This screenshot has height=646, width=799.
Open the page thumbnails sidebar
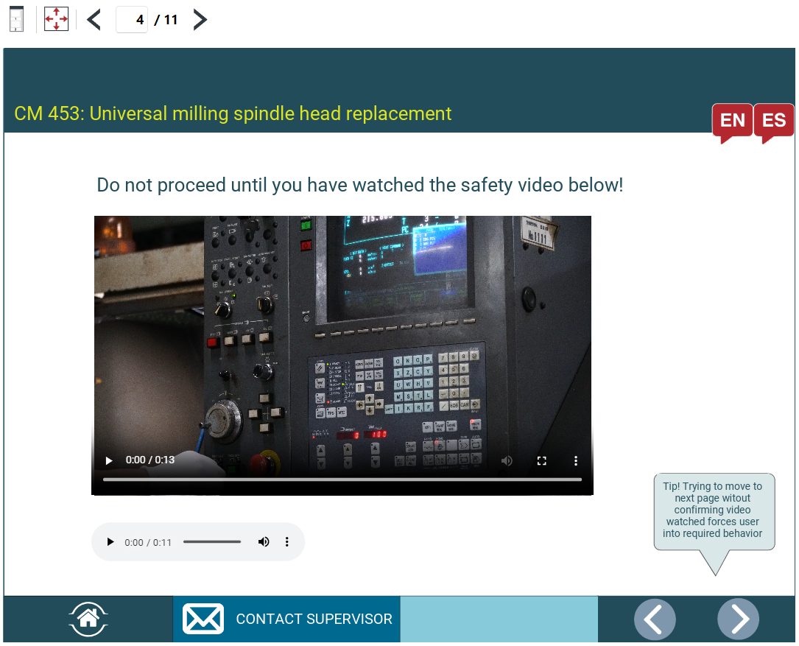click(x=15, y=19)
